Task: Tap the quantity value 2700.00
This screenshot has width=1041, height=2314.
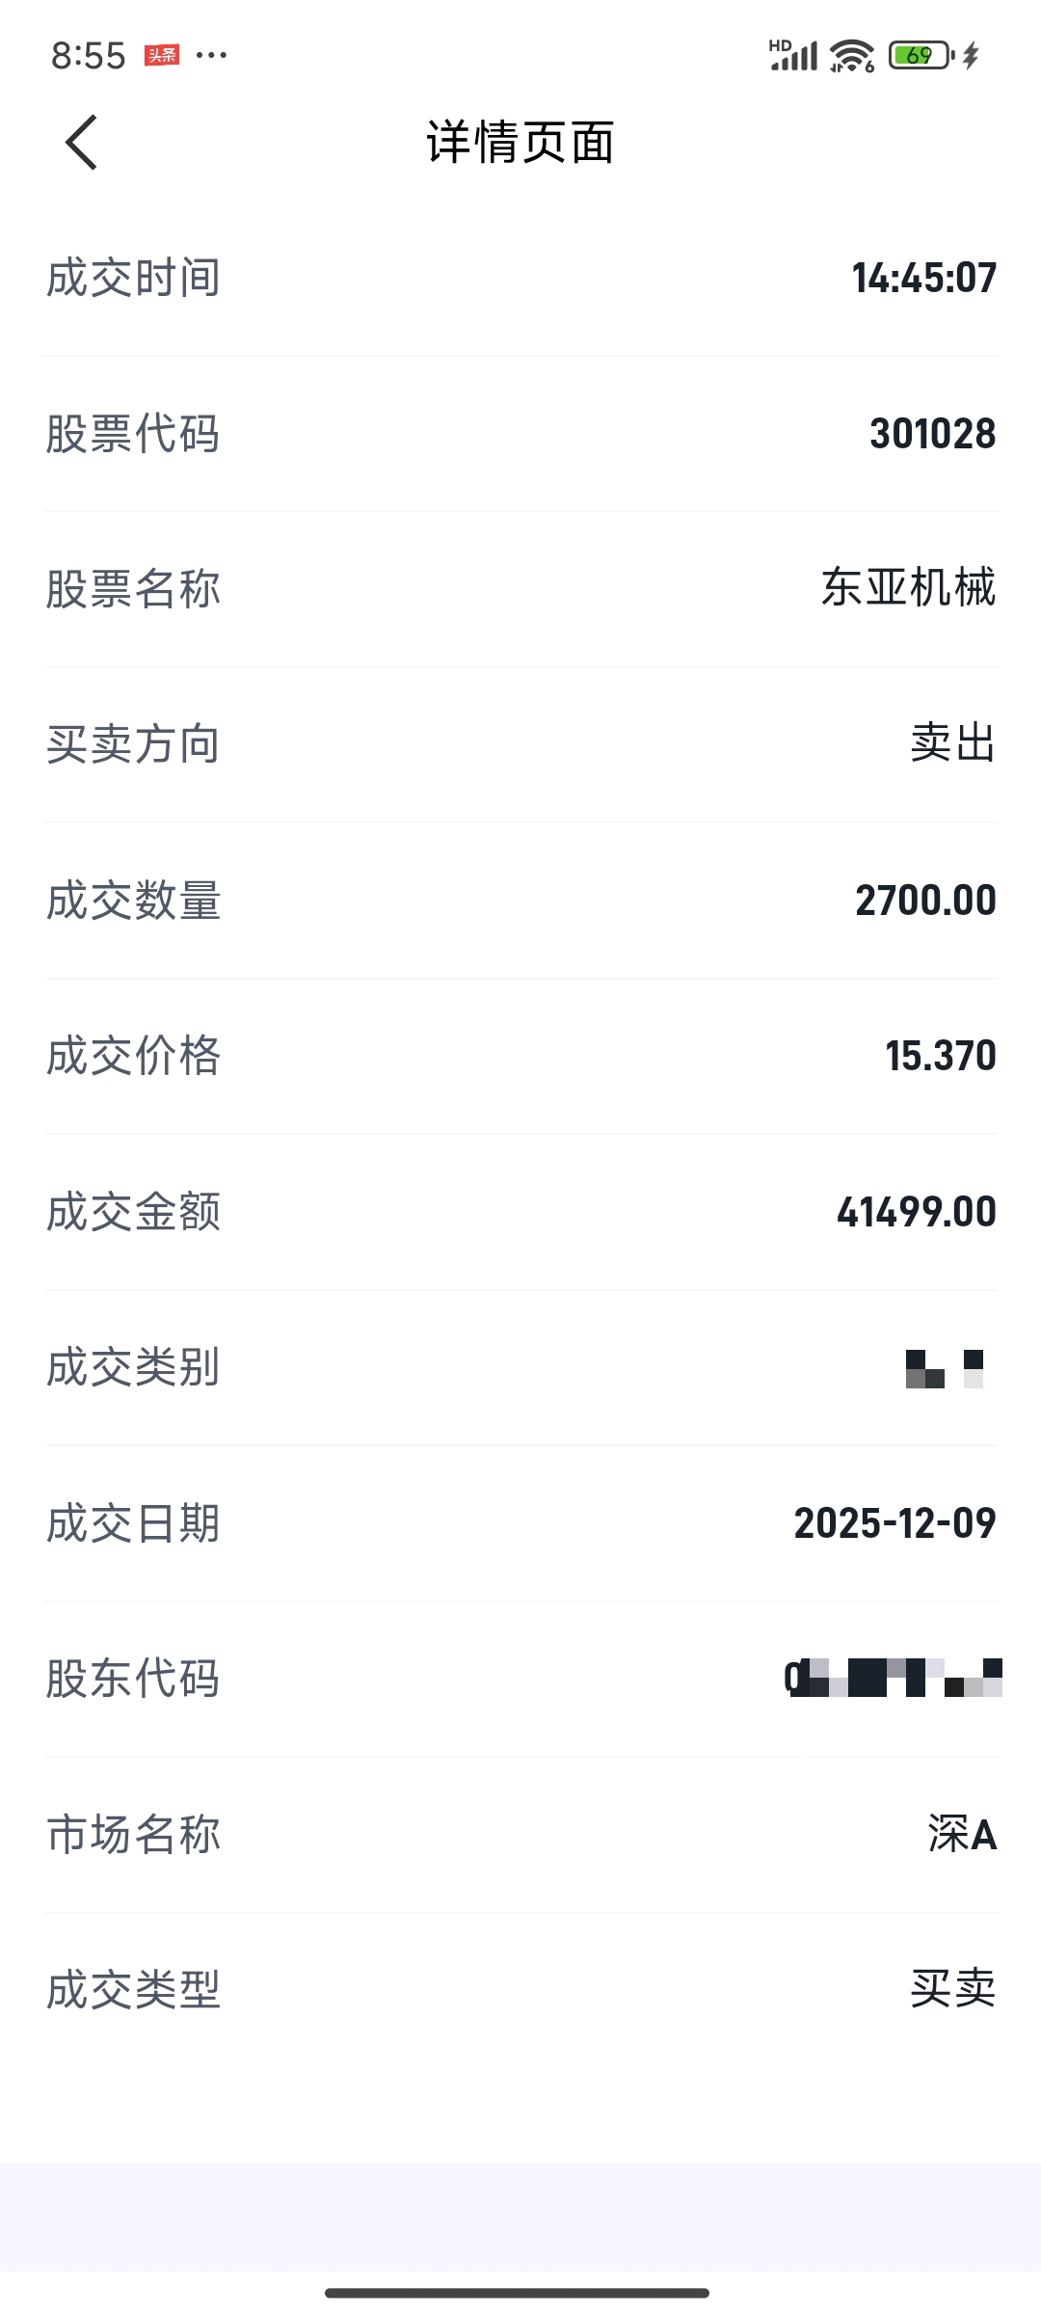Action: (925, 901)
